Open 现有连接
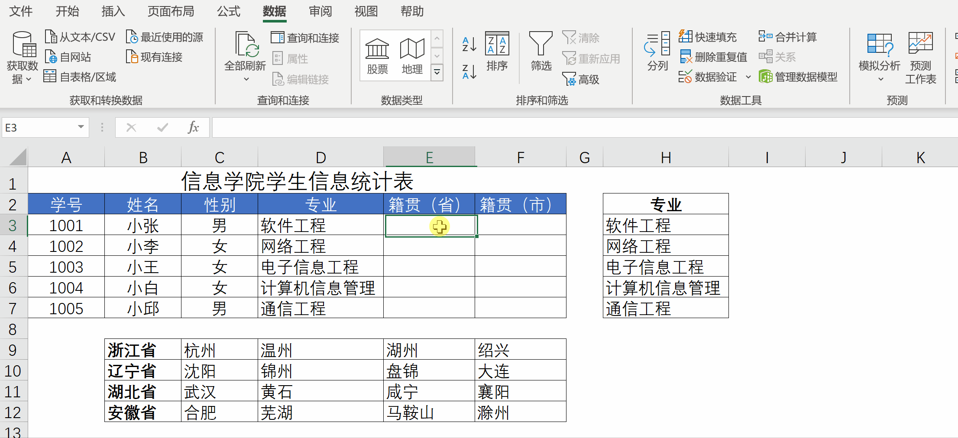 [x=154, y=57]
